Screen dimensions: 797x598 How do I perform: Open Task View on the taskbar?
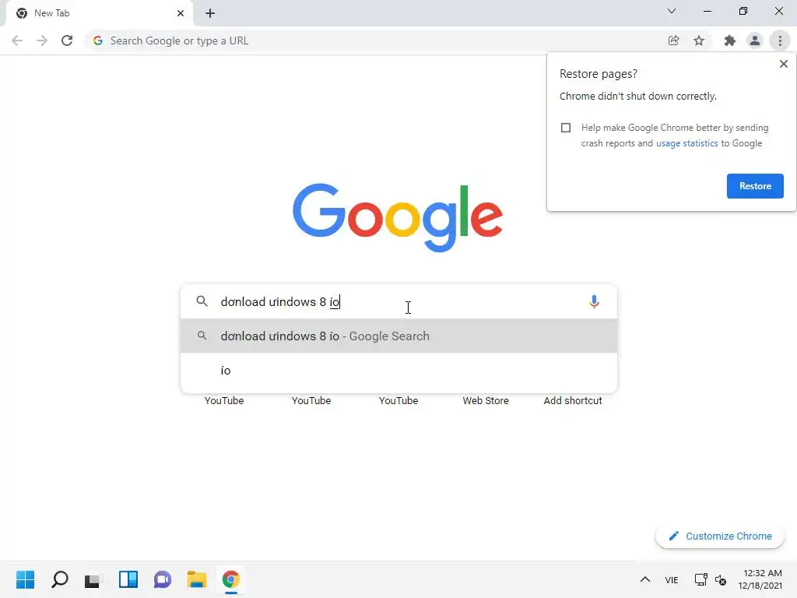click(x=93, y=579)
